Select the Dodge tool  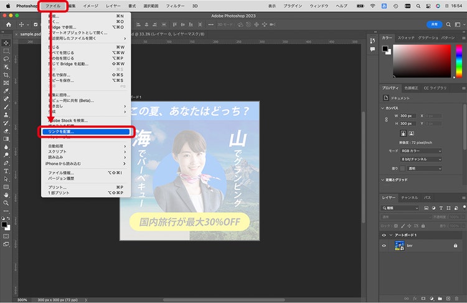[6, 155]
